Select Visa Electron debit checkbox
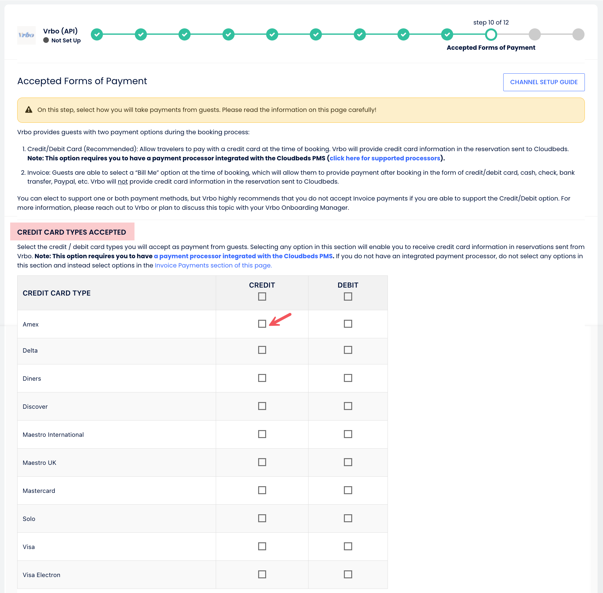 (348, 575)
